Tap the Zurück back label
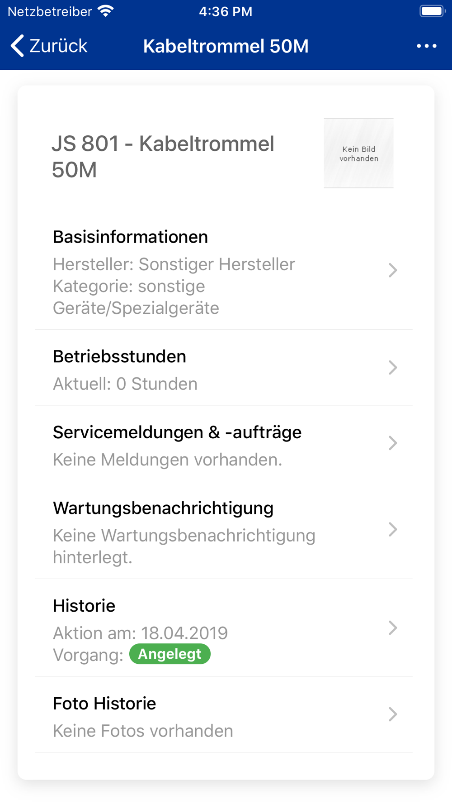 pos(58,46)
